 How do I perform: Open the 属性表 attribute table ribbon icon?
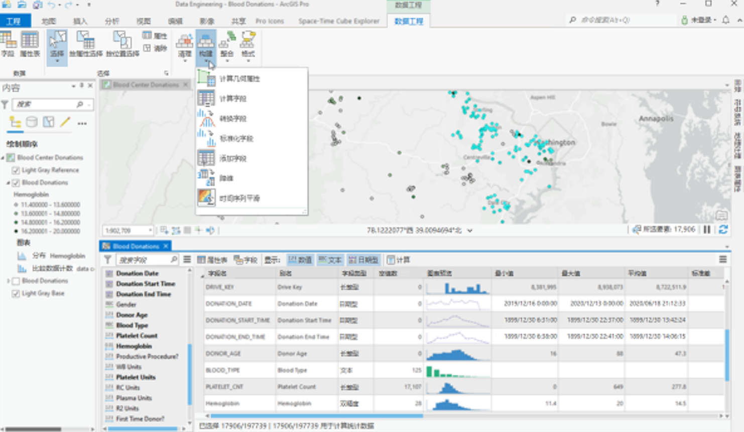pyautogui.click(x=30, y=44)
